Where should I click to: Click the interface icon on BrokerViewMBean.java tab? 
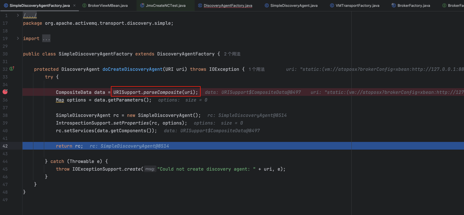tap(84, 5)
